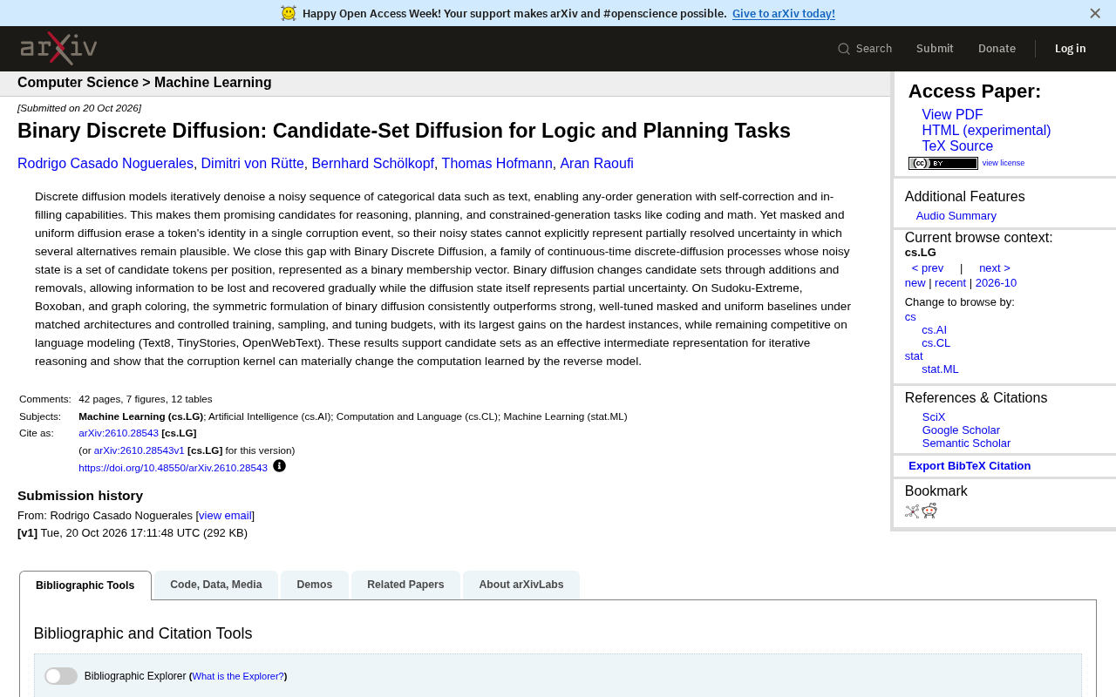Click the Submit menu item
1116x697 pixels.
click(935, 49)
